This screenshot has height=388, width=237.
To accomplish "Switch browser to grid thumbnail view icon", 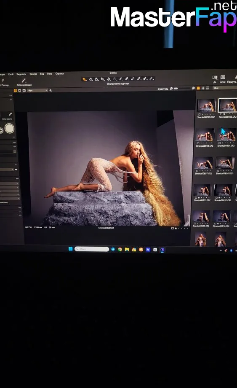I will click(x=198, y=88).
